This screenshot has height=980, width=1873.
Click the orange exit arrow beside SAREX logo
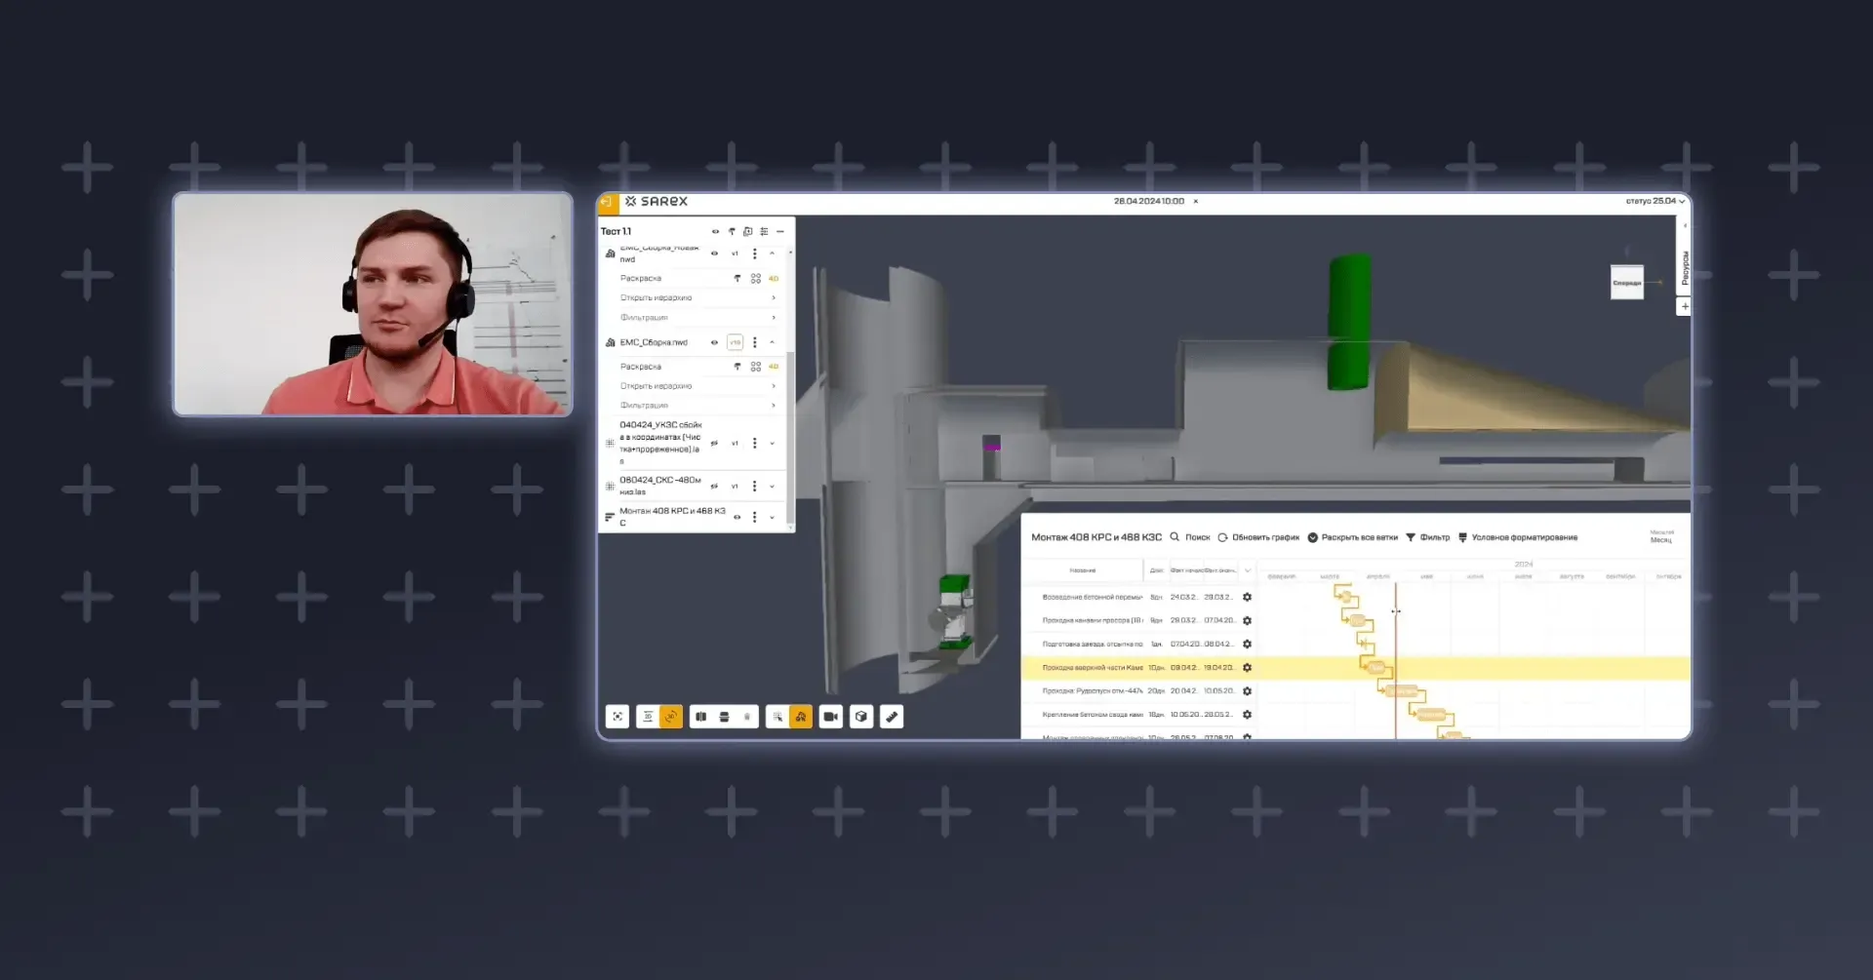(607, 202)
